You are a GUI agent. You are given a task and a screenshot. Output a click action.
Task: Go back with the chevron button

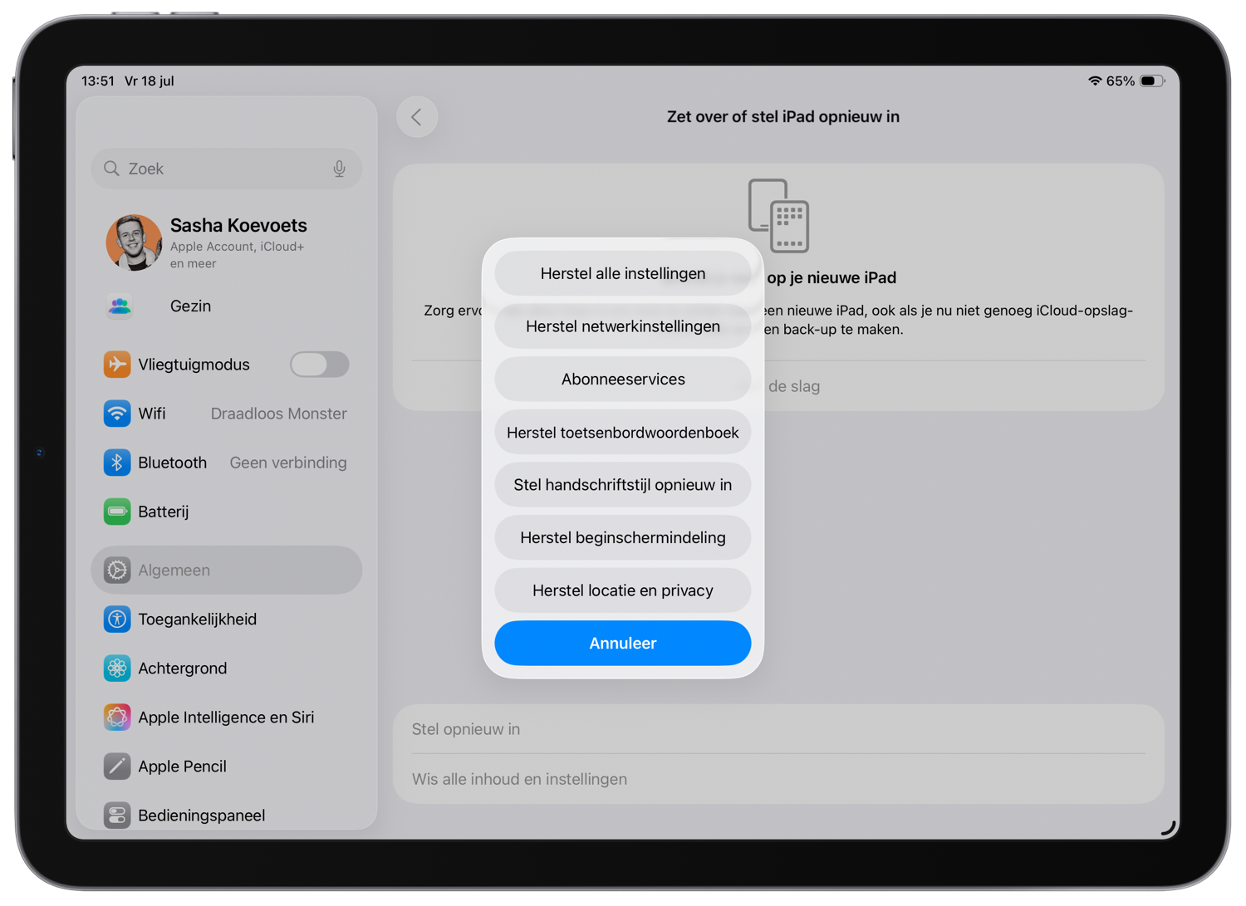point(417,117)
